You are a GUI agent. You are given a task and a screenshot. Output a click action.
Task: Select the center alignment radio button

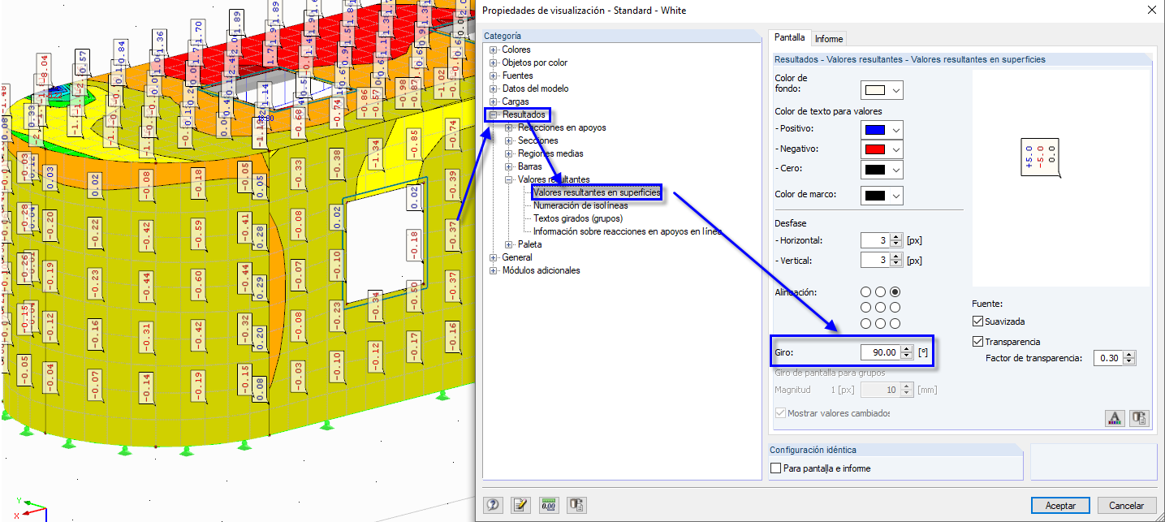click(880, 308)
